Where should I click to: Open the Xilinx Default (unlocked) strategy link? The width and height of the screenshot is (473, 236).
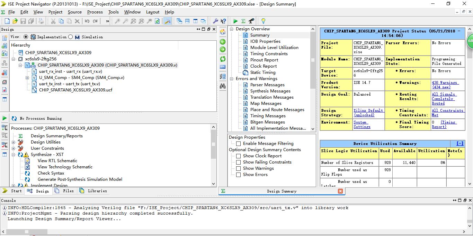(368, 113)
